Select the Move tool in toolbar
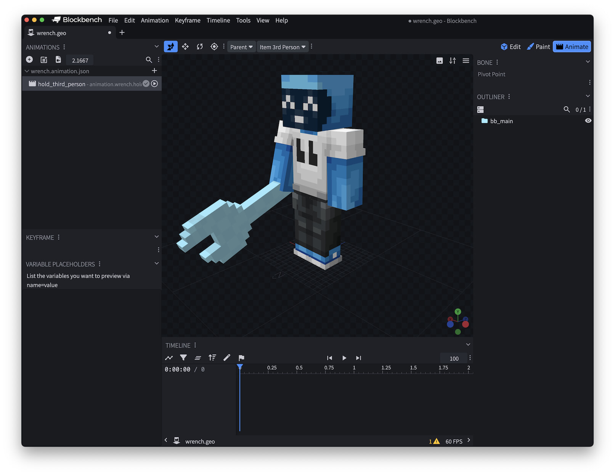The height and width of the screenshot is (475, 615). [x=185, y=47]
